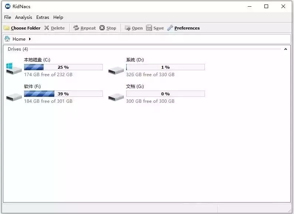Select the C: drive Windows icon
Image resolution: width=294 pixels, height=214 pixels.
(14, 68)
